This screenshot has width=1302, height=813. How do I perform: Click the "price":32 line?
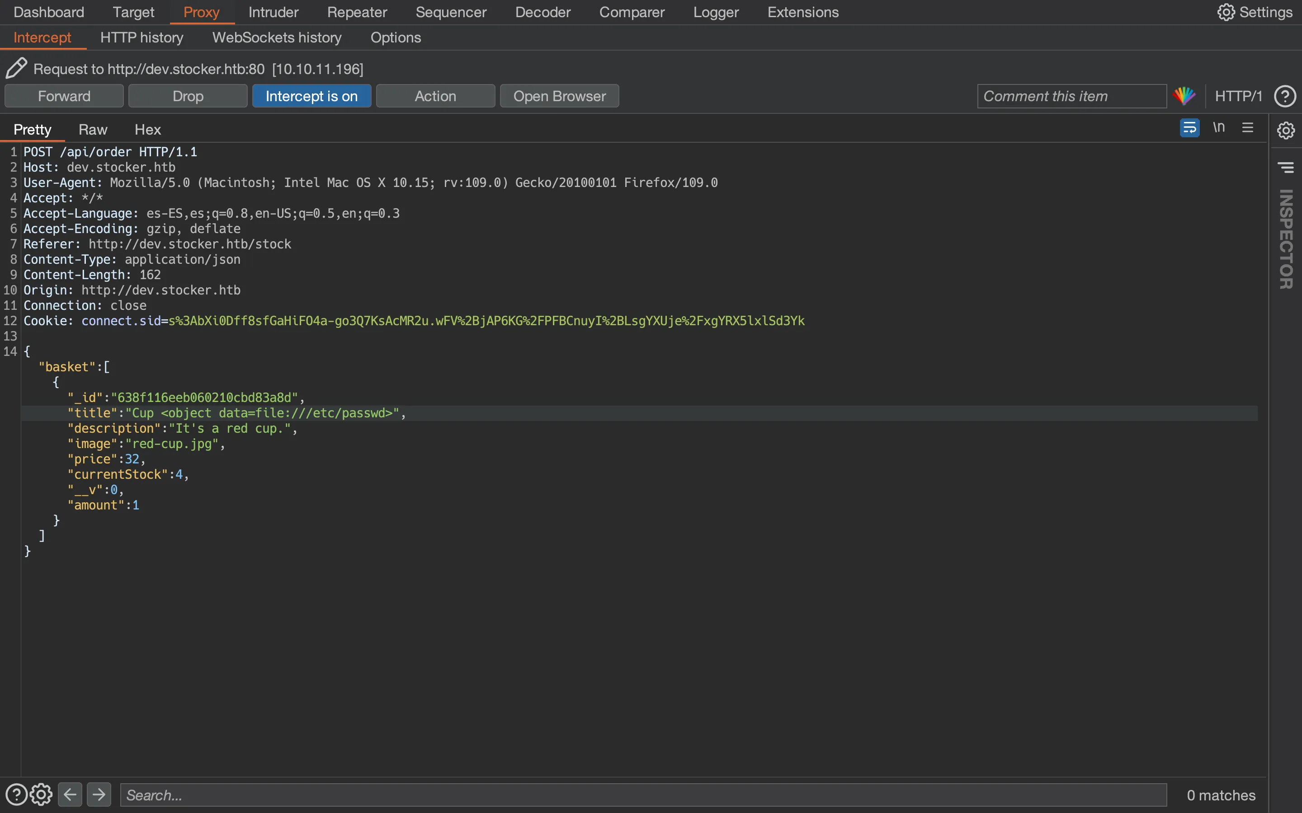pos(106,459)
